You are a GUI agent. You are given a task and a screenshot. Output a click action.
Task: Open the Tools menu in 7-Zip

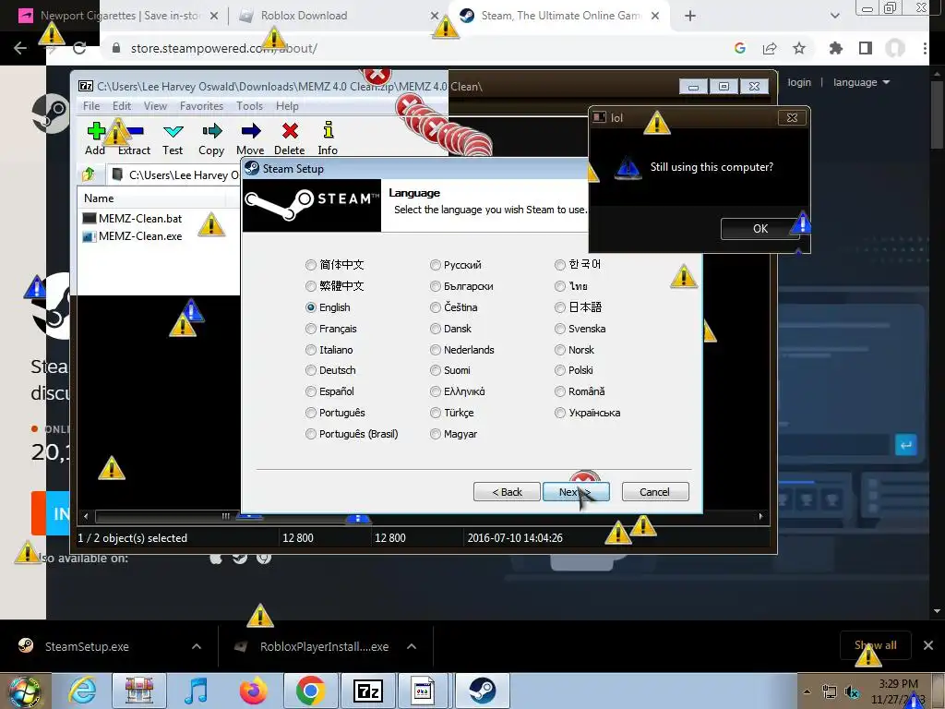pos(249,106)
